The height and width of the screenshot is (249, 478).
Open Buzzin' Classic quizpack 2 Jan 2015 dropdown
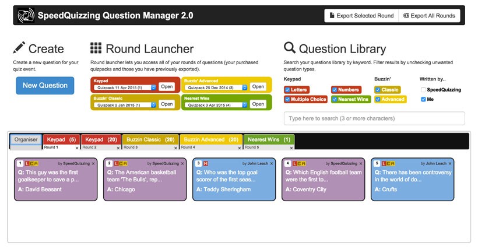pyautogui.click(x=125, y=105)
